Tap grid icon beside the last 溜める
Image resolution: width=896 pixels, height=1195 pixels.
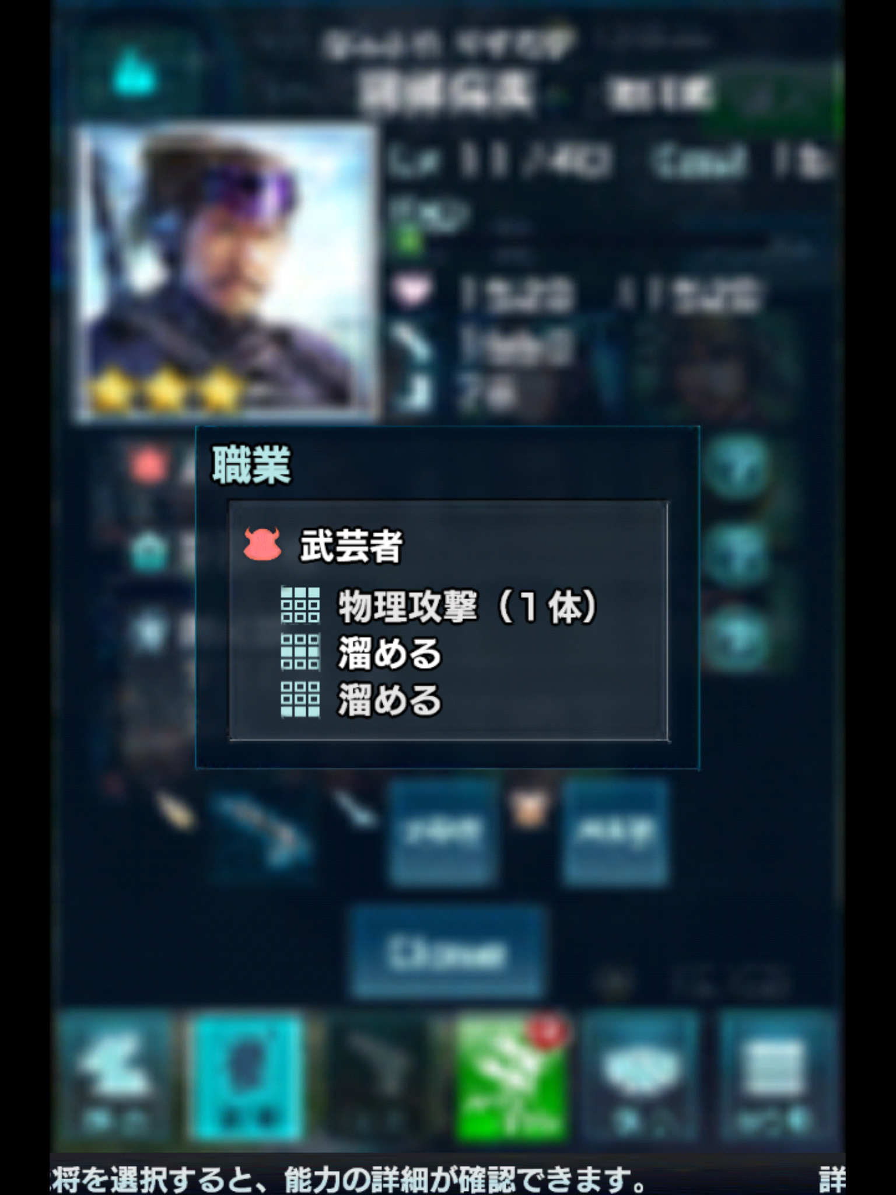(300, 700)
